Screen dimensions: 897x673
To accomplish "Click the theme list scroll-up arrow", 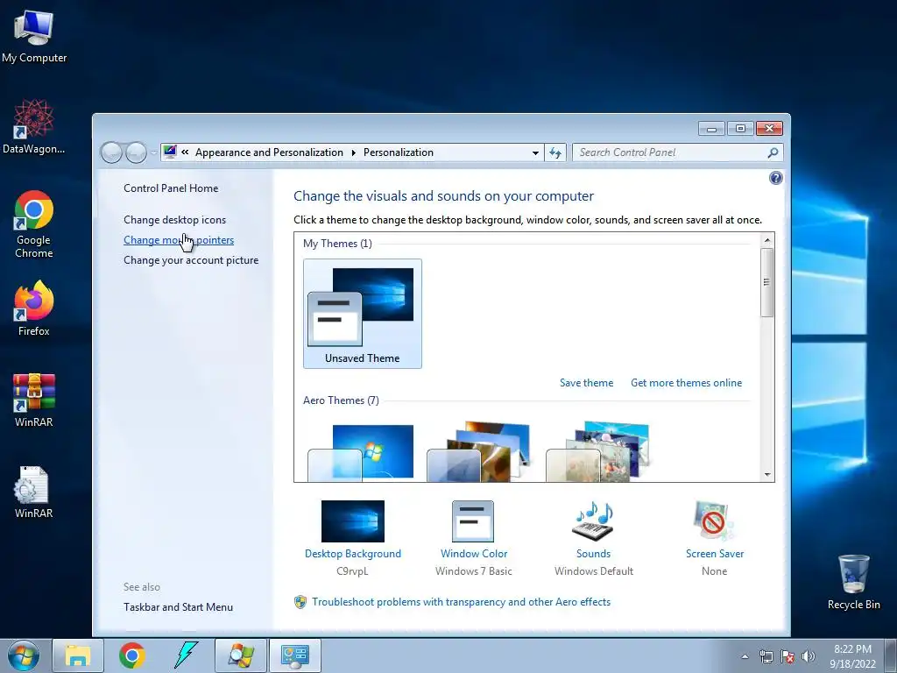I will pyautogui.click(x=767, y=239).
